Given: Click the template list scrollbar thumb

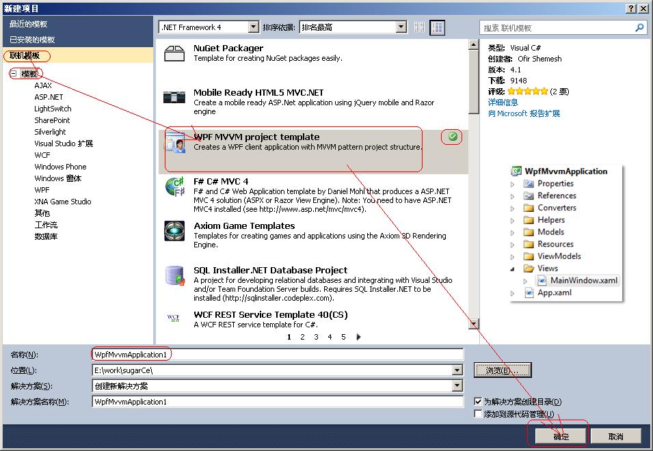Looking at the screenshot, I should pos(473,82).
